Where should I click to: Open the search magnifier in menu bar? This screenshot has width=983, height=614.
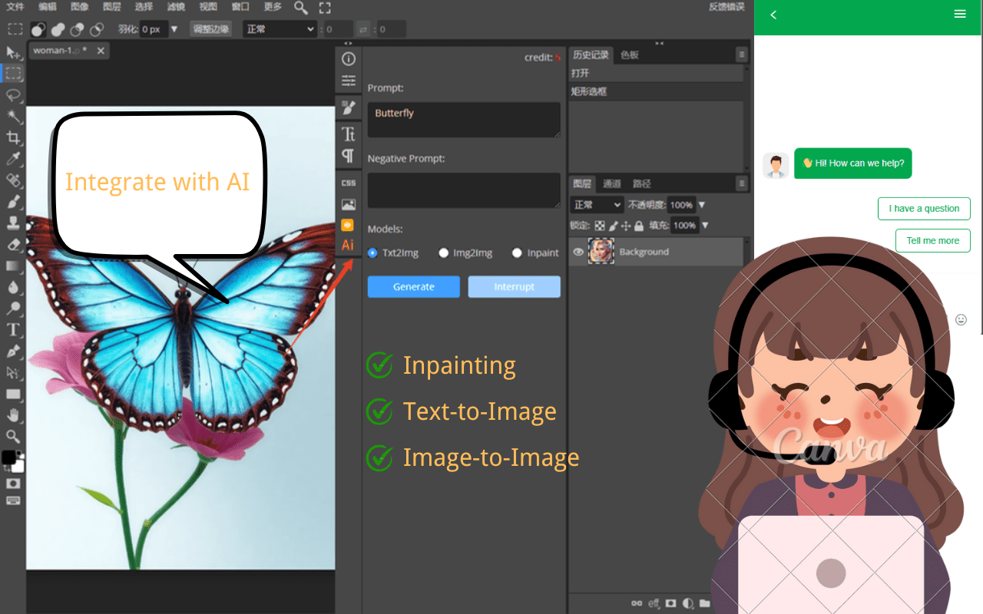click(x=301, y=8)
